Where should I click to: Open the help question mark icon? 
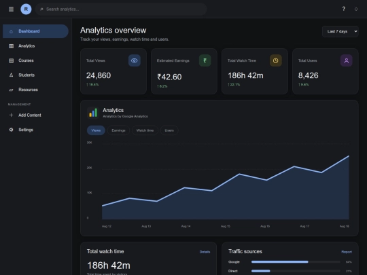coord(344,9)
